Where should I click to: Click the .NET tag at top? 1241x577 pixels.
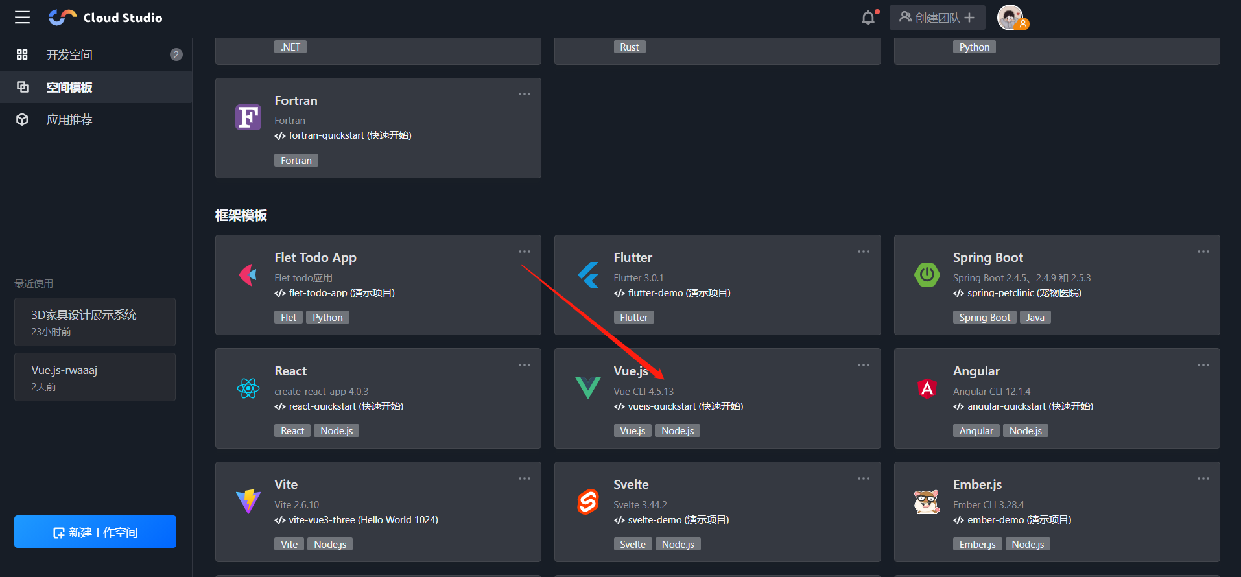coord(290,47)
